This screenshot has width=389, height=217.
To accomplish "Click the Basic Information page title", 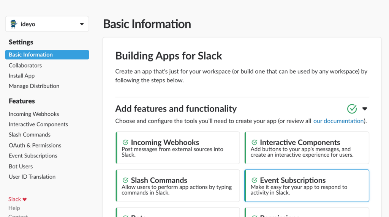I will coord(147,24).
